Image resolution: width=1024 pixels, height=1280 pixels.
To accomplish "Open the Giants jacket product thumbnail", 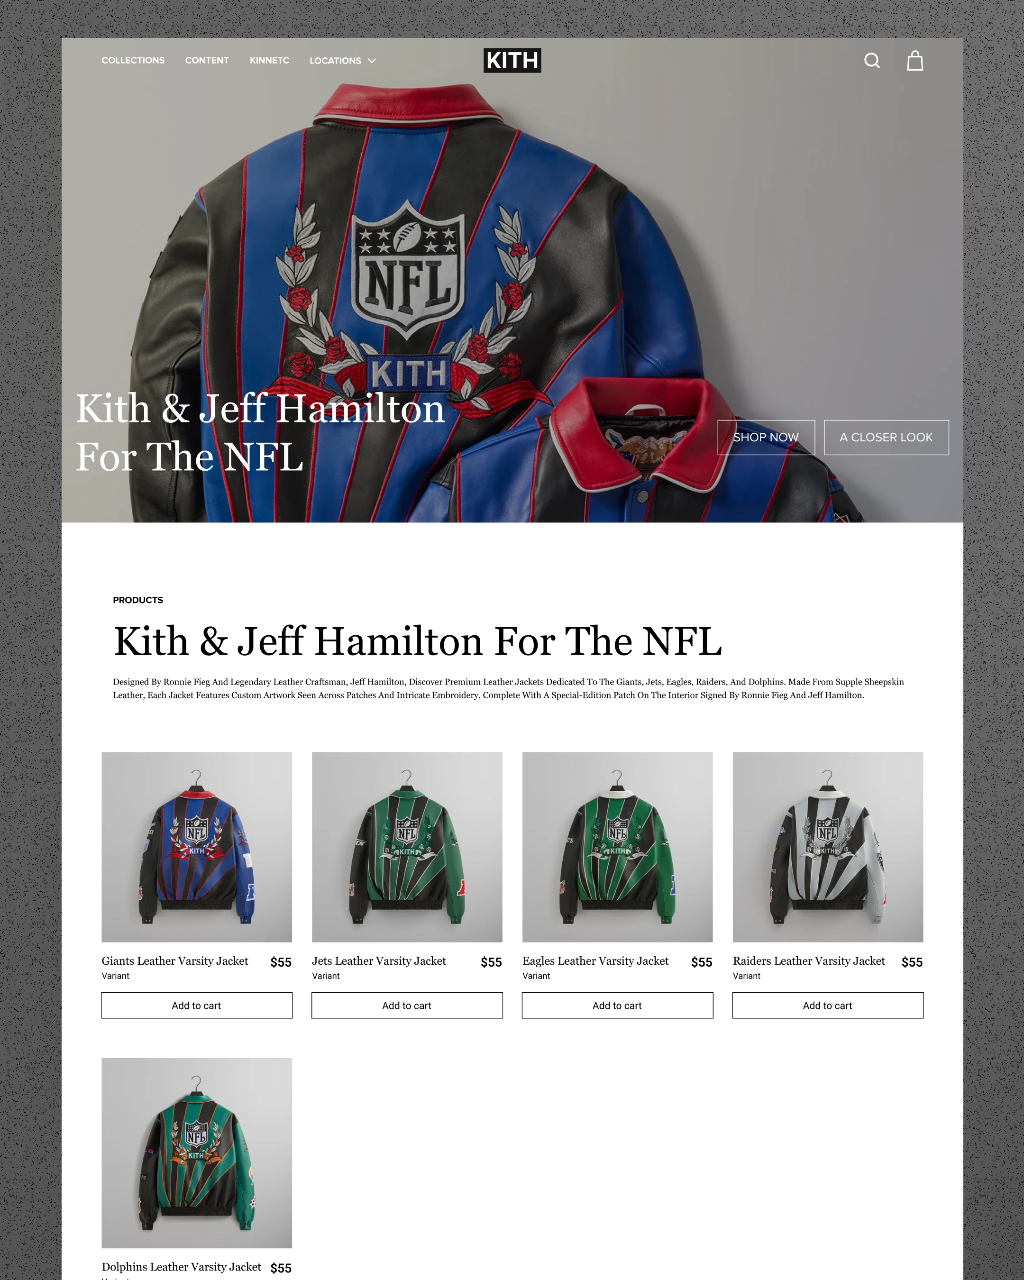I will pyautogui.click(x=196, y=847).
